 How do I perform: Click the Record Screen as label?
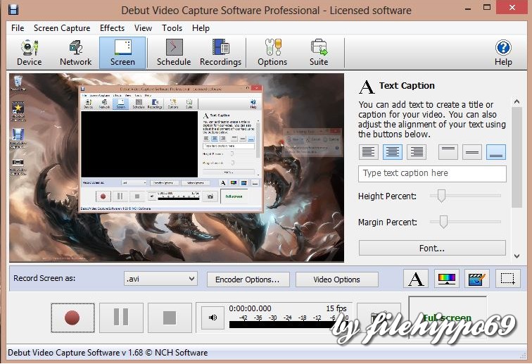[x=44, y=278]
